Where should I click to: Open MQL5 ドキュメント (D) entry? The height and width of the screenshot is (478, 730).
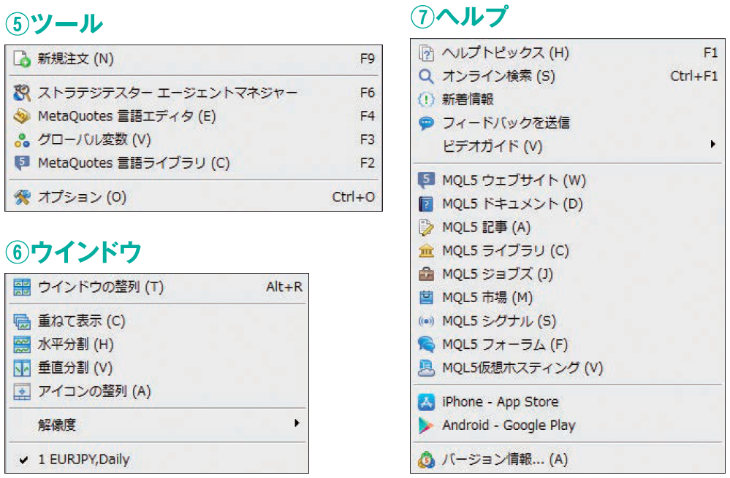point(568,204)
